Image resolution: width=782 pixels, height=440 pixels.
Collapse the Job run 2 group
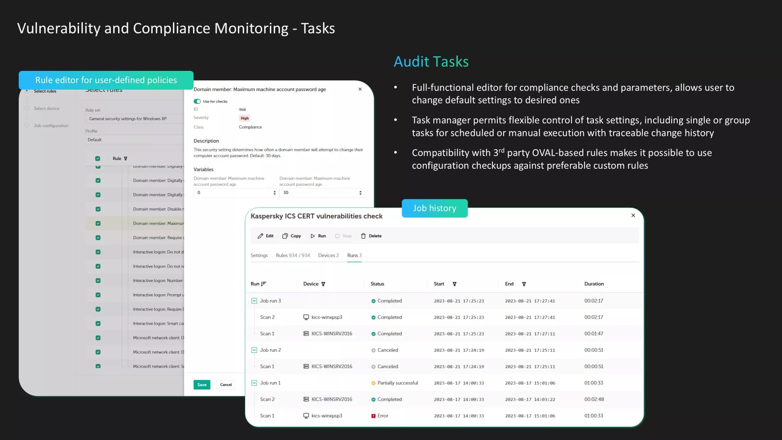[x=254, y=350]
